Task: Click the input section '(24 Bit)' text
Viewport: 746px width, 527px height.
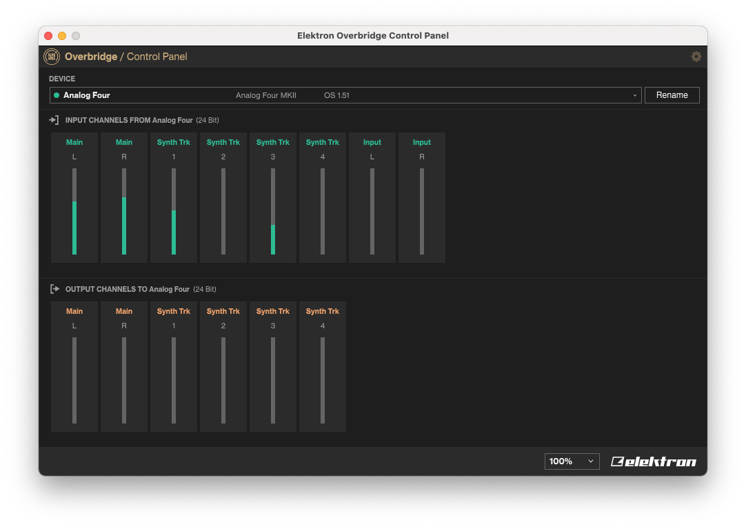Action: point(208,120)
